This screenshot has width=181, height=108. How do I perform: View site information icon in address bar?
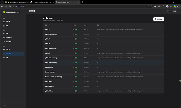click(13, 6)
